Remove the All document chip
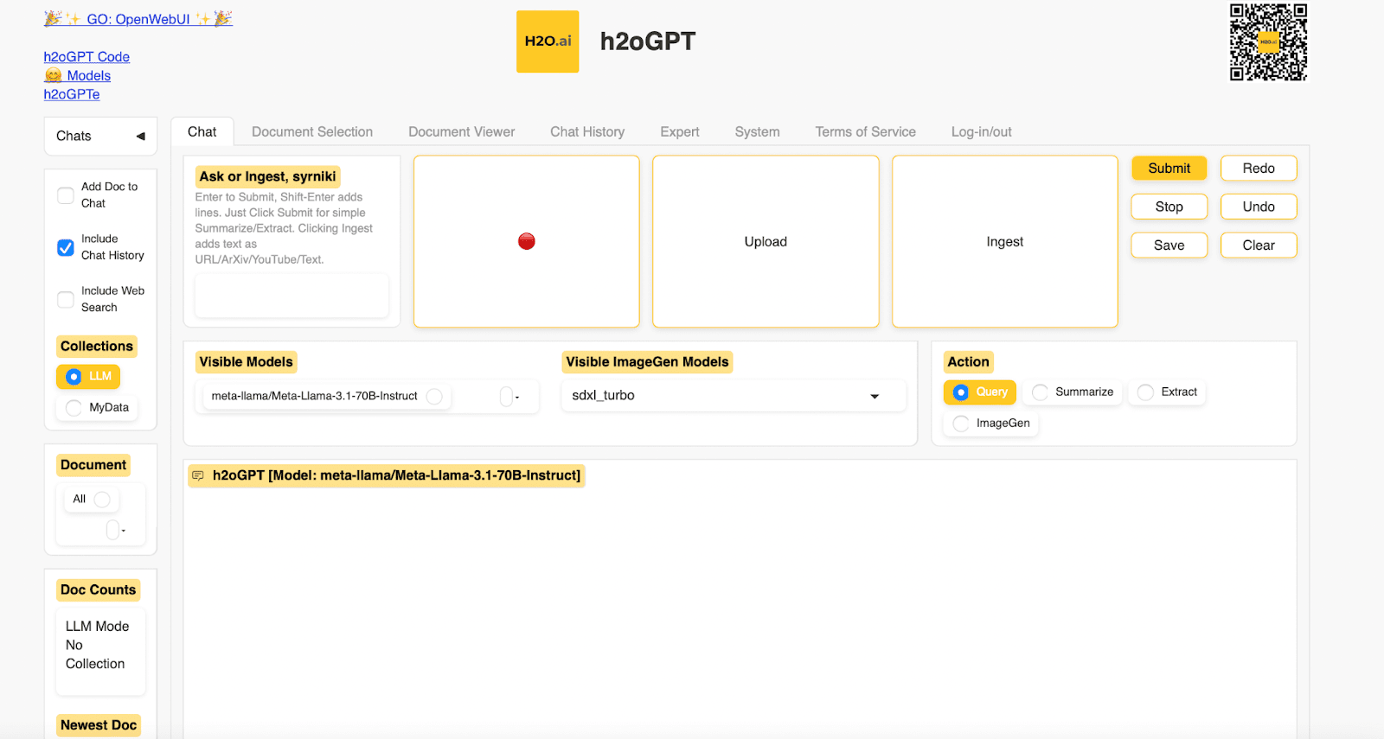 pyautogui.click(x=102, y=499)
